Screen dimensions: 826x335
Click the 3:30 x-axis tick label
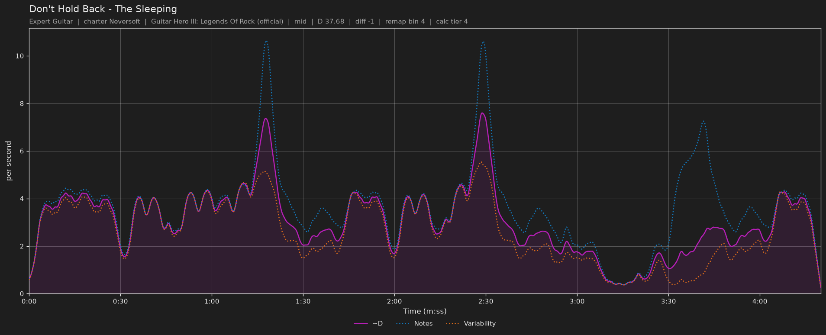click(668, 301)
